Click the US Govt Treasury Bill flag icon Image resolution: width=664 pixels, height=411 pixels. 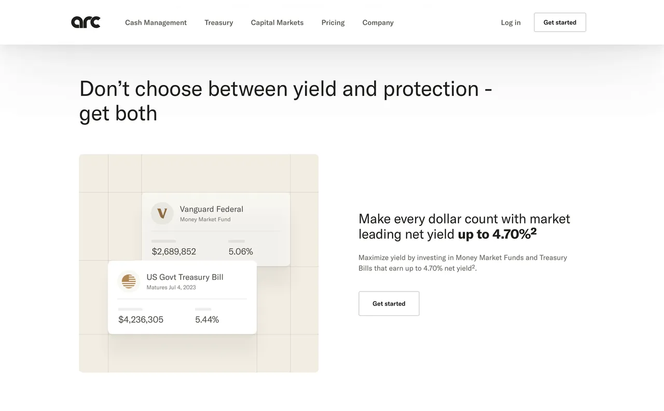point(129,281)
